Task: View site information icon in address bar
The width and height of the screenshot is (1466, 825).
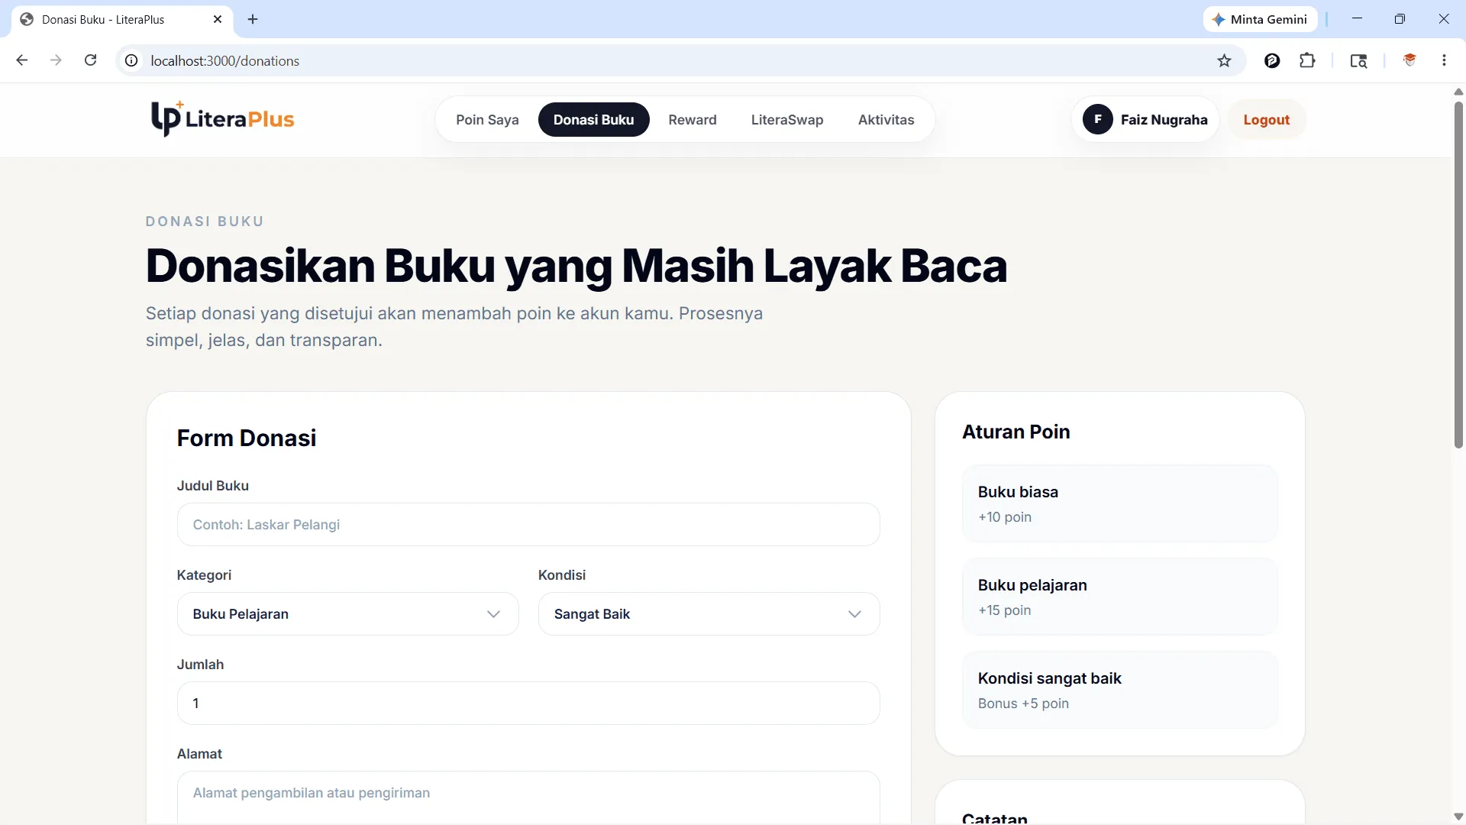Action: pyautogui.click(x=131, y=60)
